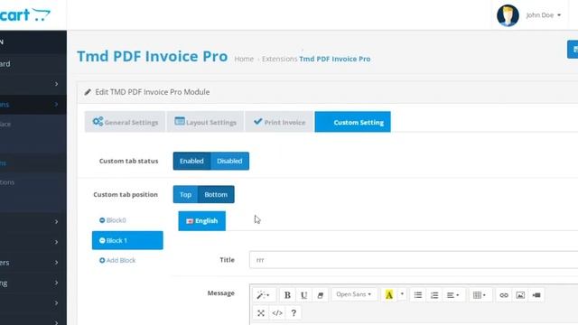Click Layout Settings window icon
The image size is (578, 325).
180,121
